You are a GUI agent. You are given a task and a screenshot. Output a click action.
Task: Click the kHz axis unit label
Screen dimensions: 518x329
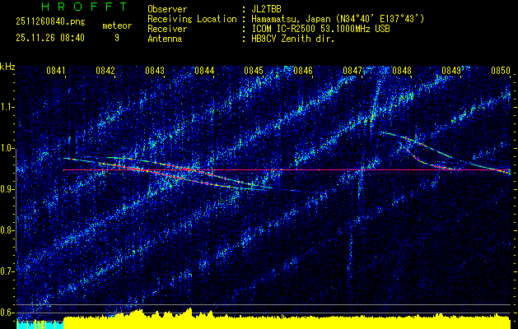point(7,66)
